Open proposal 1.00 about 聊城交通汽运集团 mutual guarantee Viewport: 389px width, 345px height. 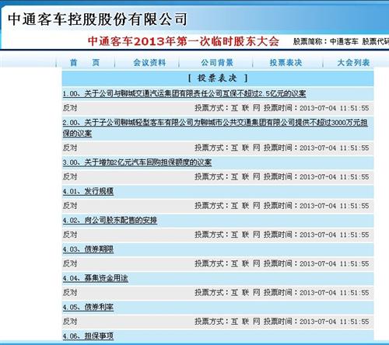coord(184,93)
